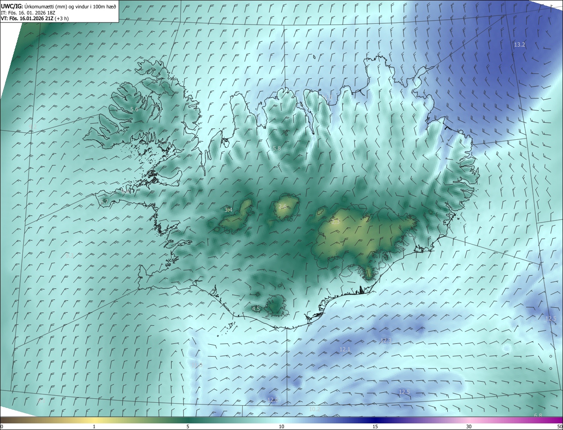This screenshot has width=563, height=430.
Task: Click the 12.6 value label over the southern ocean
Action: coord(273,400)
